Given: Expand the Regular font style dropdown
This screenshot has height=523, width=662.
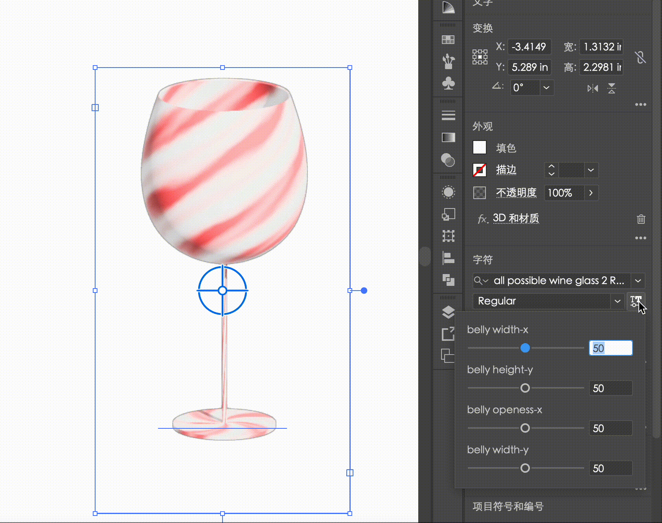Looking at the screenshot, I should 617,301.
